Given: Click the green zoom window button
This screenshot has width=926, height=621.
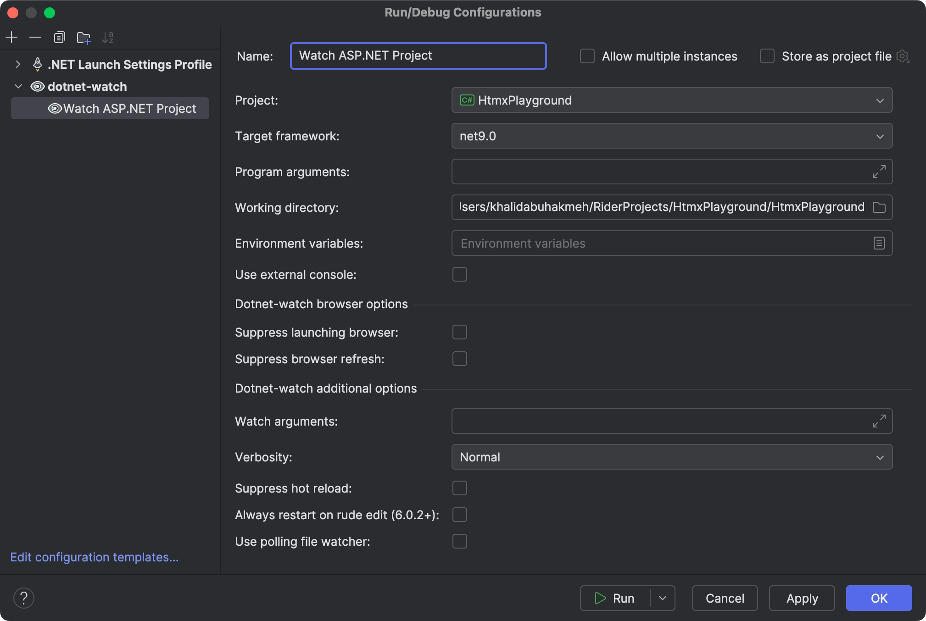Looking at the screenshot, I should 50,12.
